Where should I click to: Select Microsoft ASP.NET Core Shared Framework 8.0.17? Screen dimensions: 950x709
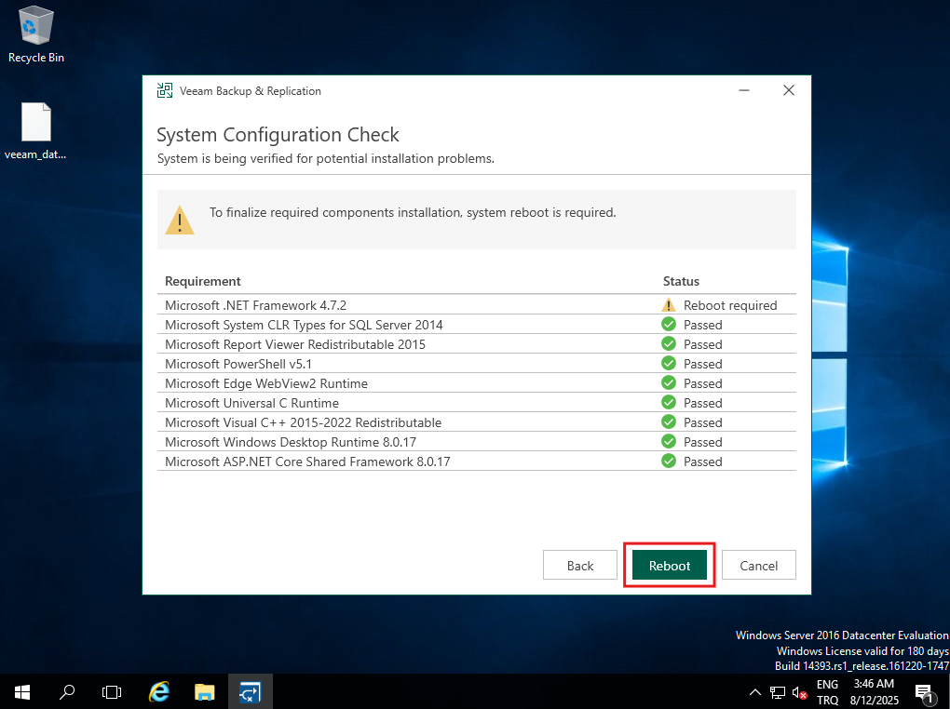(476, 462)
